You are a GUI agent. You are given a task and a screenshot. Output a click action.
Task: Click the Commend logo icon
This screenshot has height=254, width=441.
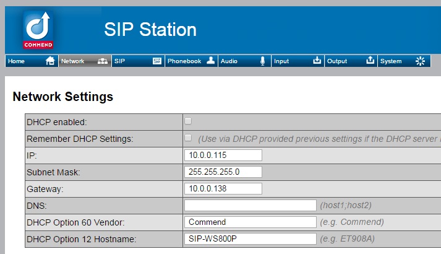[38, 30]
